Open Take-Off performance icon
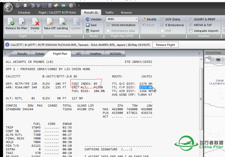This screenshot has width=225, height=157. point(50,24)
